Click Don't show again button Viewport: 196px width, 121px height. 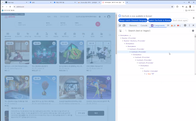[x=180, y=20]
